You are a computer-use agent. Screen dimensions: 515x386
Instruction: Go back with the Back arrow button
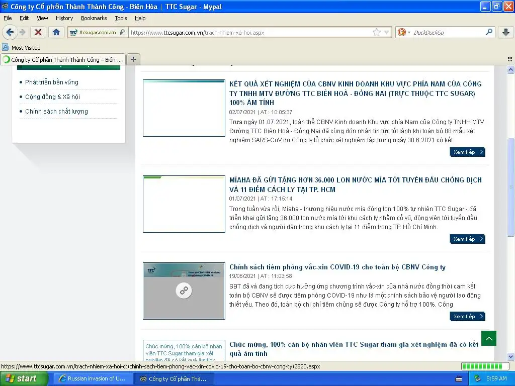pos(10,32)
